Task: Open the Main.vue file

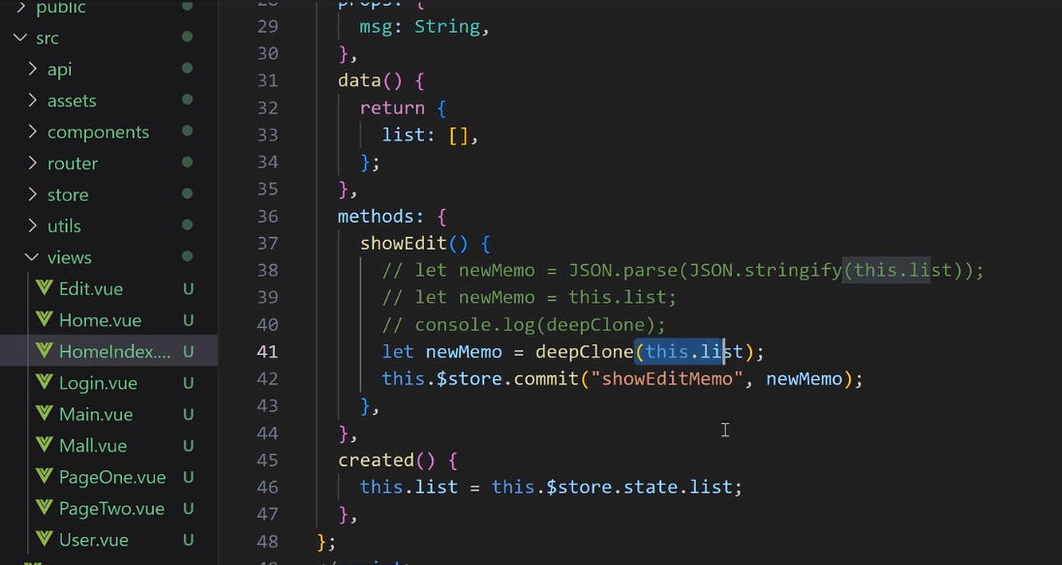Action: click(96, 414)
